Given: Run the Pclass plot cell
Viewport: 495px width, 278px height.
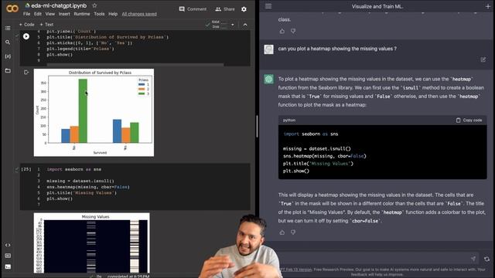Looking at the screenshot, I should coord(26,36).
